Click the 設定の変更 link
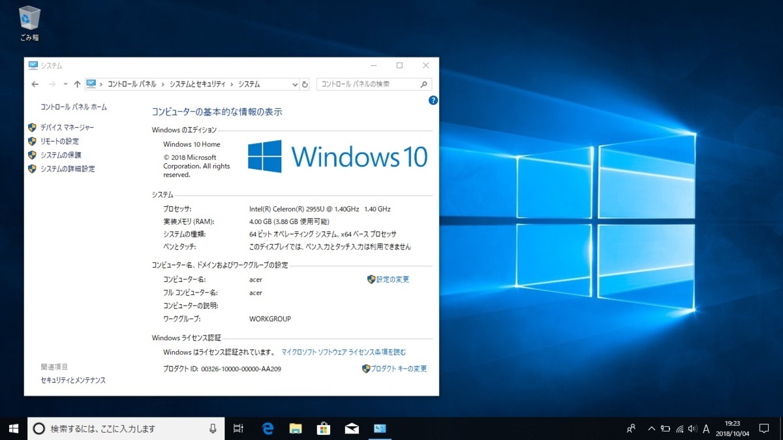 [393, 279]
